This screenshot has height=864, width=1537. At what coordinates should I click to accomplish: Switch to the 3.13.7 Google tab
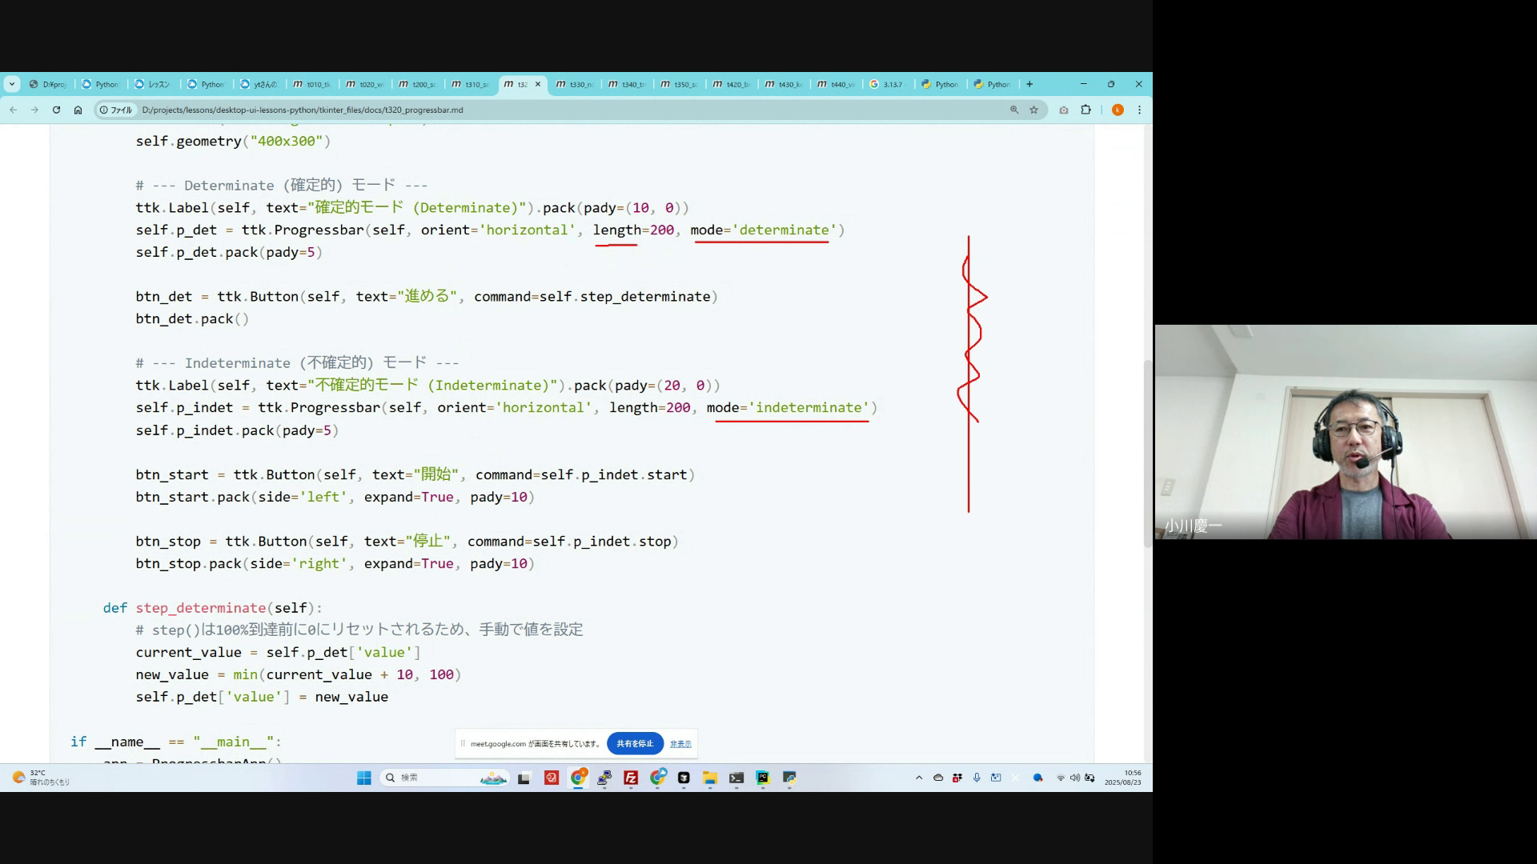coord(887,84)
